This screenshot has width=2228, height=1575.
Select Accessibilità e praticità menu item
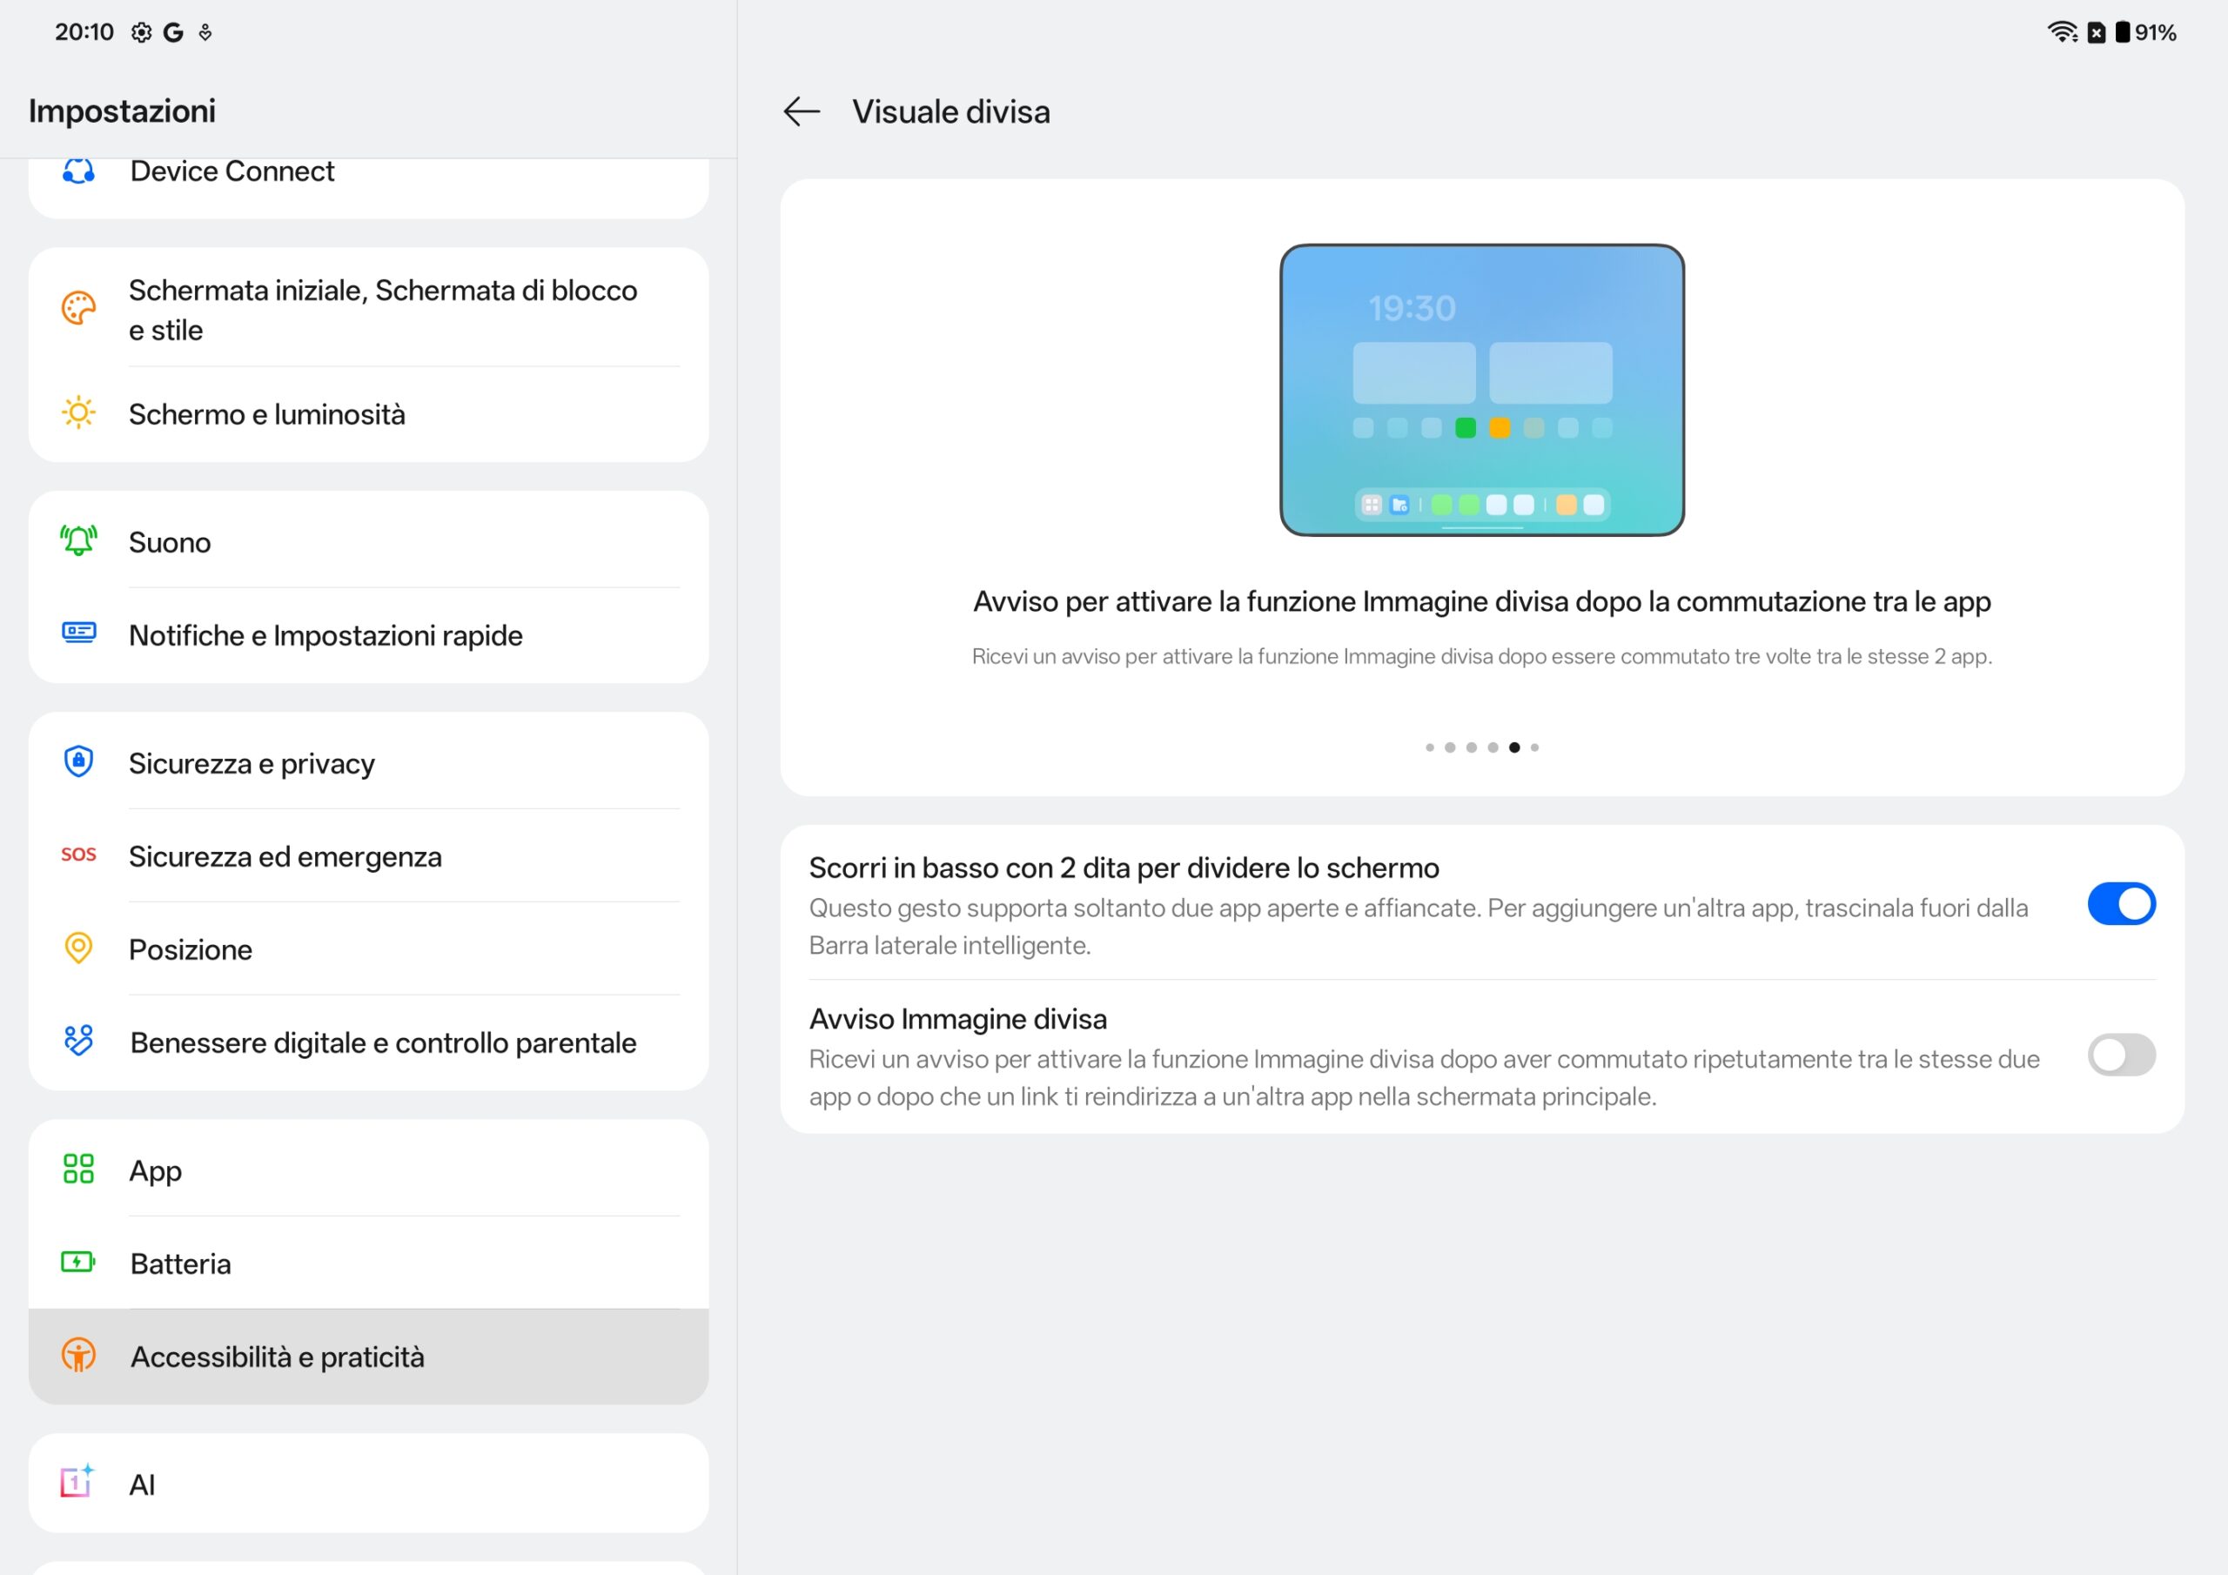point(278,1357)
